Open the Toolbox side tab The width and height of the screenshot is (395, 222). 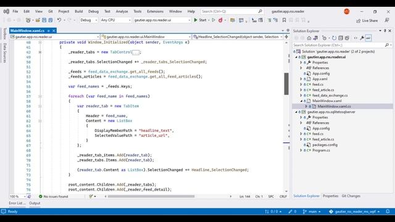pyautogui.click(x=4, y=33)
